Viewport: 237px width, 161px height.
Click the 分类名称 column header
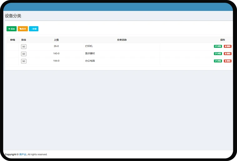click(122, 40)
